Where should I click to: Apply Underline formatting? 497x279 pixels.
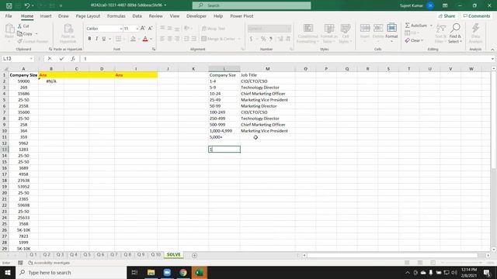click(103, 39)
